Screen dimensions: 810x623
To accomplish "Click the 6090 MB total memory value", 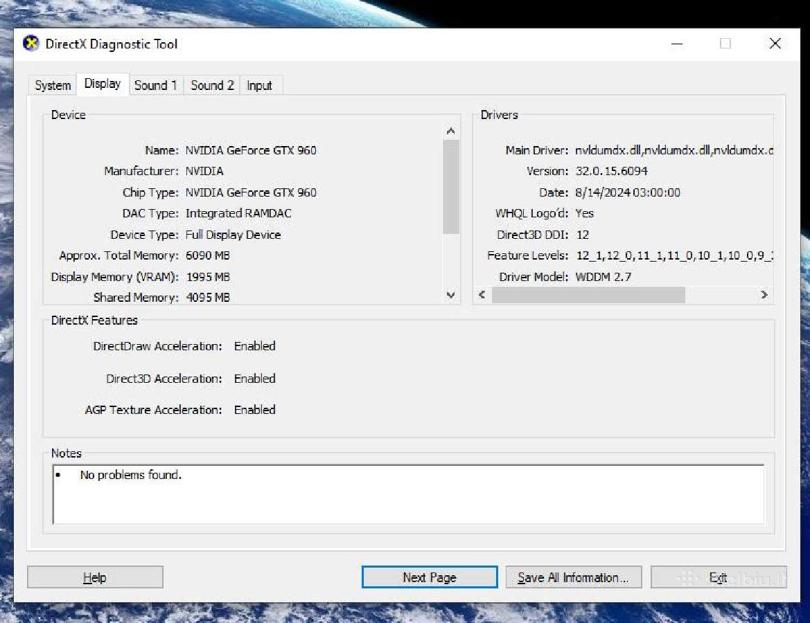I will (208, 255).
